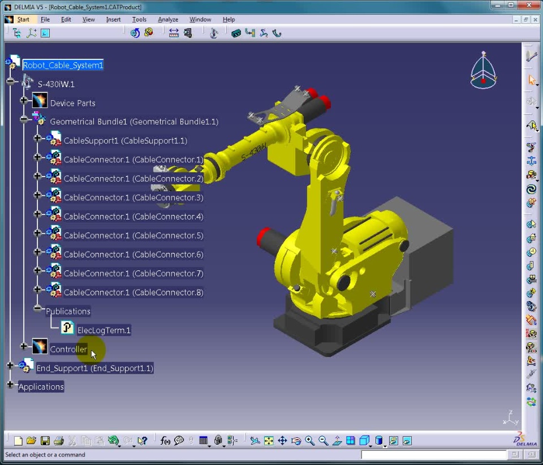Image resolution: width=543 pixels, height=465 pixels.
Task: Save the document with the floppy icon
Action: coord(45,441)
